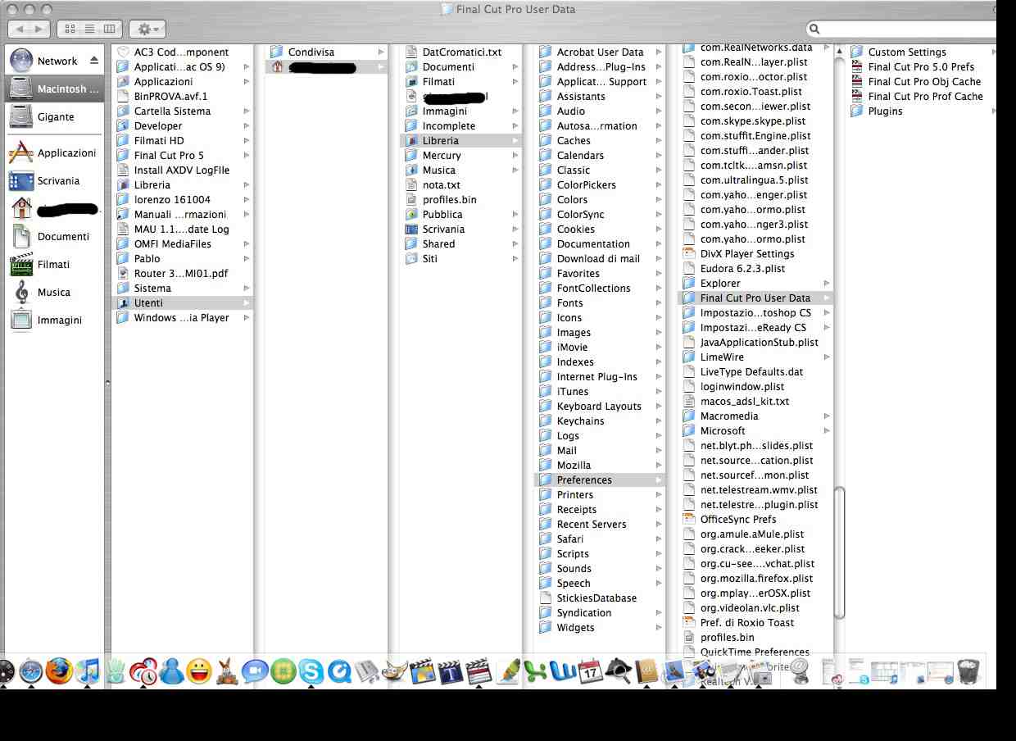Expand the LimeWire folder arrow
Screen dimensions: 1016x741
(x=827, y=357)
